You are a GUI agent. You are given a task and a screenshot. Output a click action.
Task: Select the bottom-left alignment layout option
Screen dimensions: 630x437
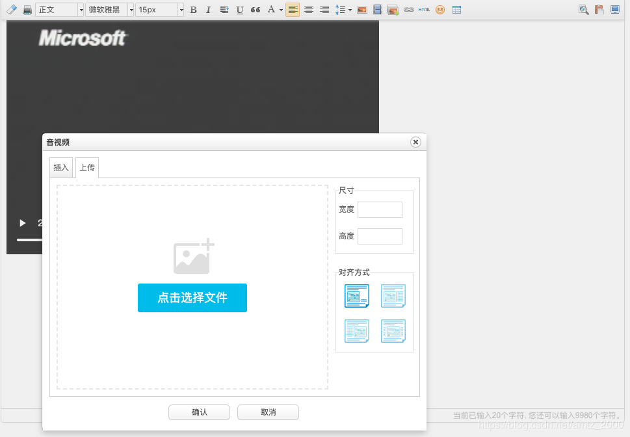(357, 331)
